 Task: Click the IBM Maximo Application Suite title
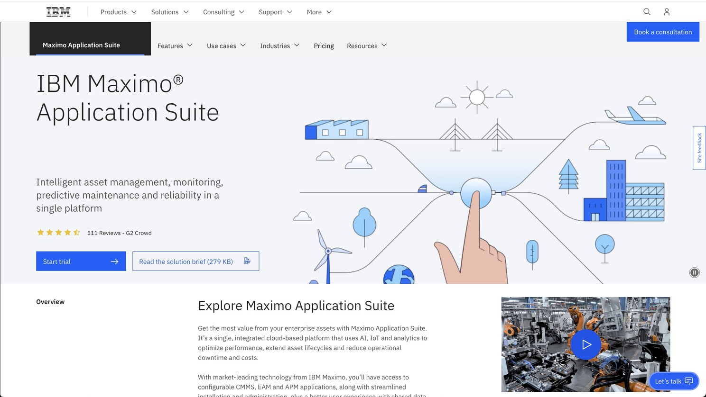[128, 98]
